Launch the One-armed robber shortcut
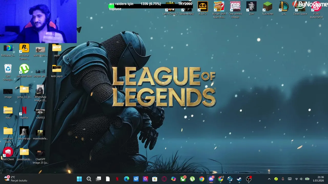The width and height of the screenshot is (328, 184). [235, 10]
